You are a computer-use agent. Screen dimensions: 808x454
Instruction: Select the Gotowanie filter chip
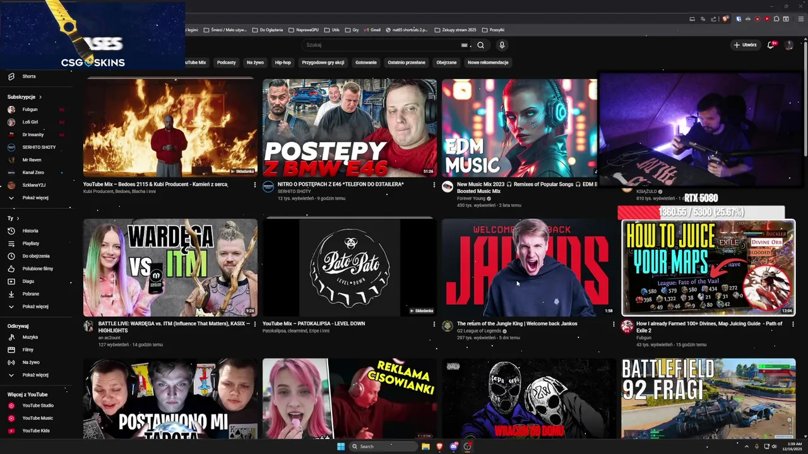click(x=366, y=62)
